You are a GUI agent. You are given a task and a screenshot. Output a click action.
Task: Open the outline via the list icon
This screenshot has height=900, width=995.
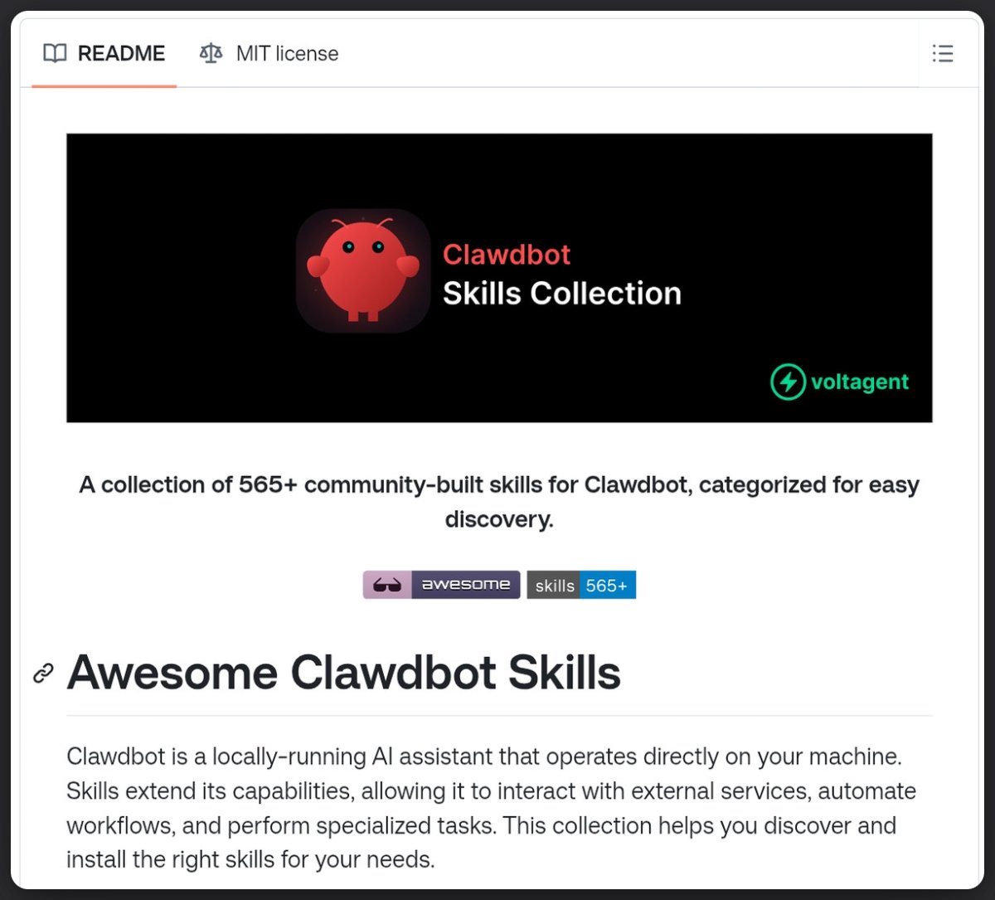[x=943, y=54]
